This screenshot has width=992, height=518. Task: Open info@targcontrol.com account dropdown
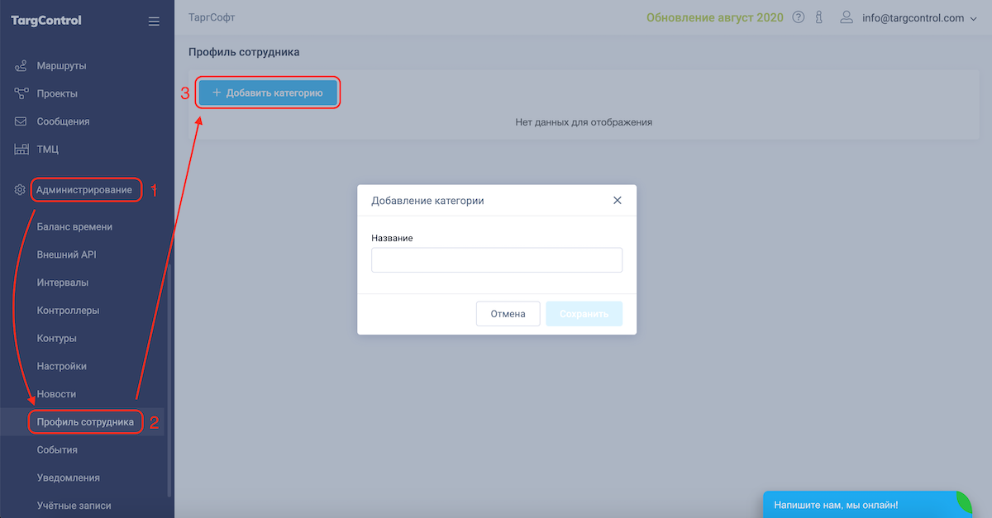[919, 18]
